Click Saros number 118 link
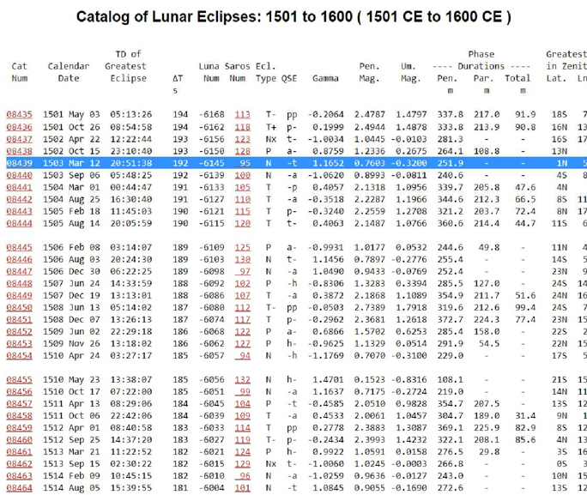 (243, 126)
